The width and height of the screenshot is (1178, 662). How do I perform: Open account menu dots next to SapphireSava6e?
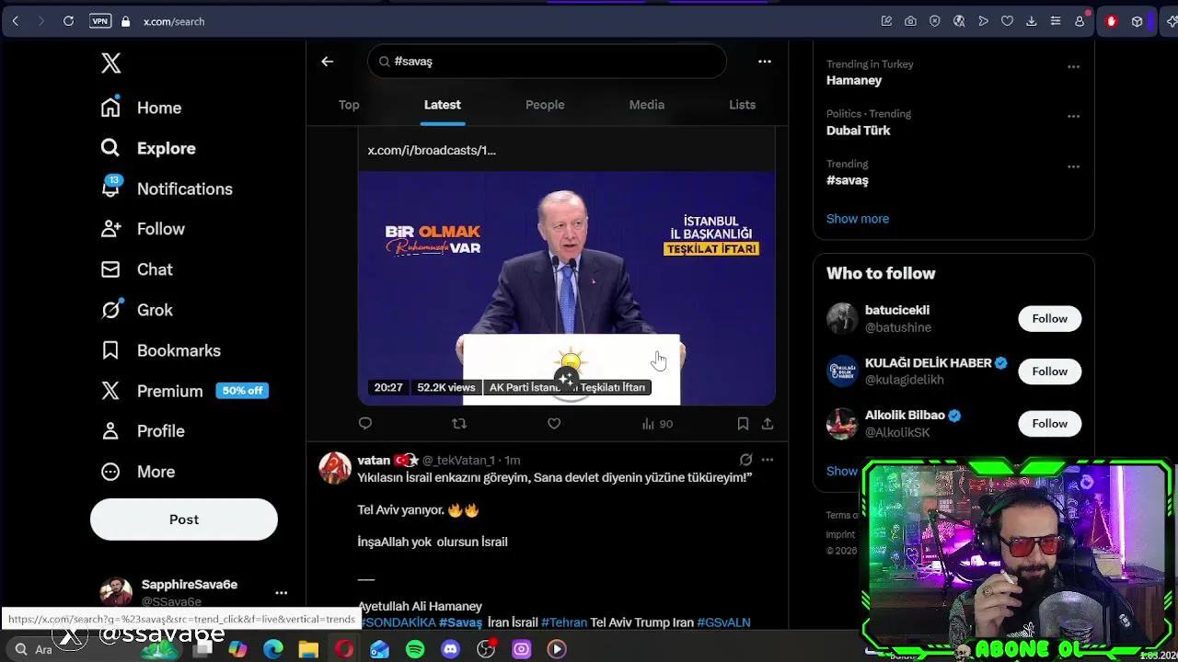[x=282, y=593]
